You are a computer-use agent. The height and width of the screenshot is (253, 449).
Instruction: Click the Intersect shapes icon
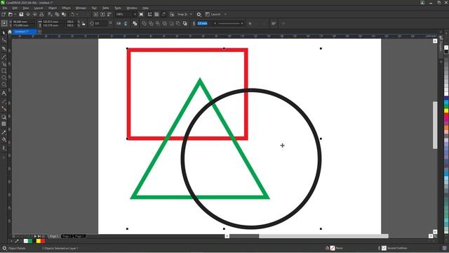(x=158, y=23)
